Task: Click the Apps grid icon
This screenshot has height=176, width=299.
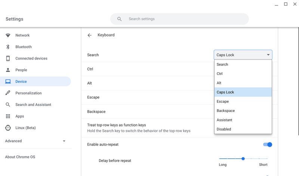Action: [8, 116]
